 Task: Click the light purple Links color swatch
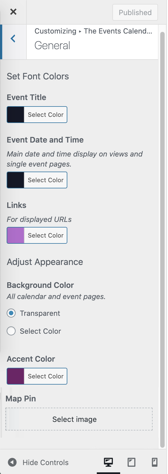(x=16, y=235)
